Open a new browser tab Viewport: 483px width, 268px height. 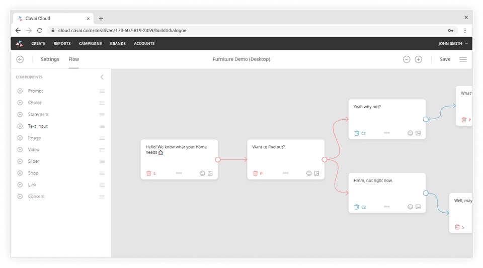[101, 19]
